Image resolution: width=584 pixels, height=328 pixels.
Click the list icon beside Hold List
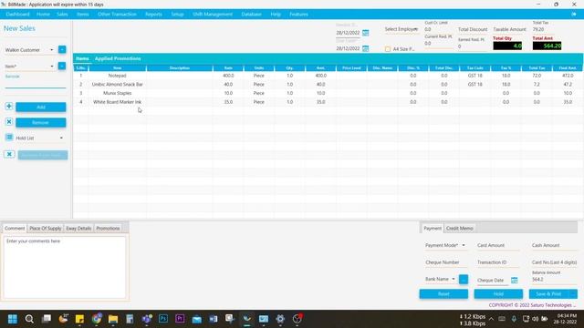9,138
